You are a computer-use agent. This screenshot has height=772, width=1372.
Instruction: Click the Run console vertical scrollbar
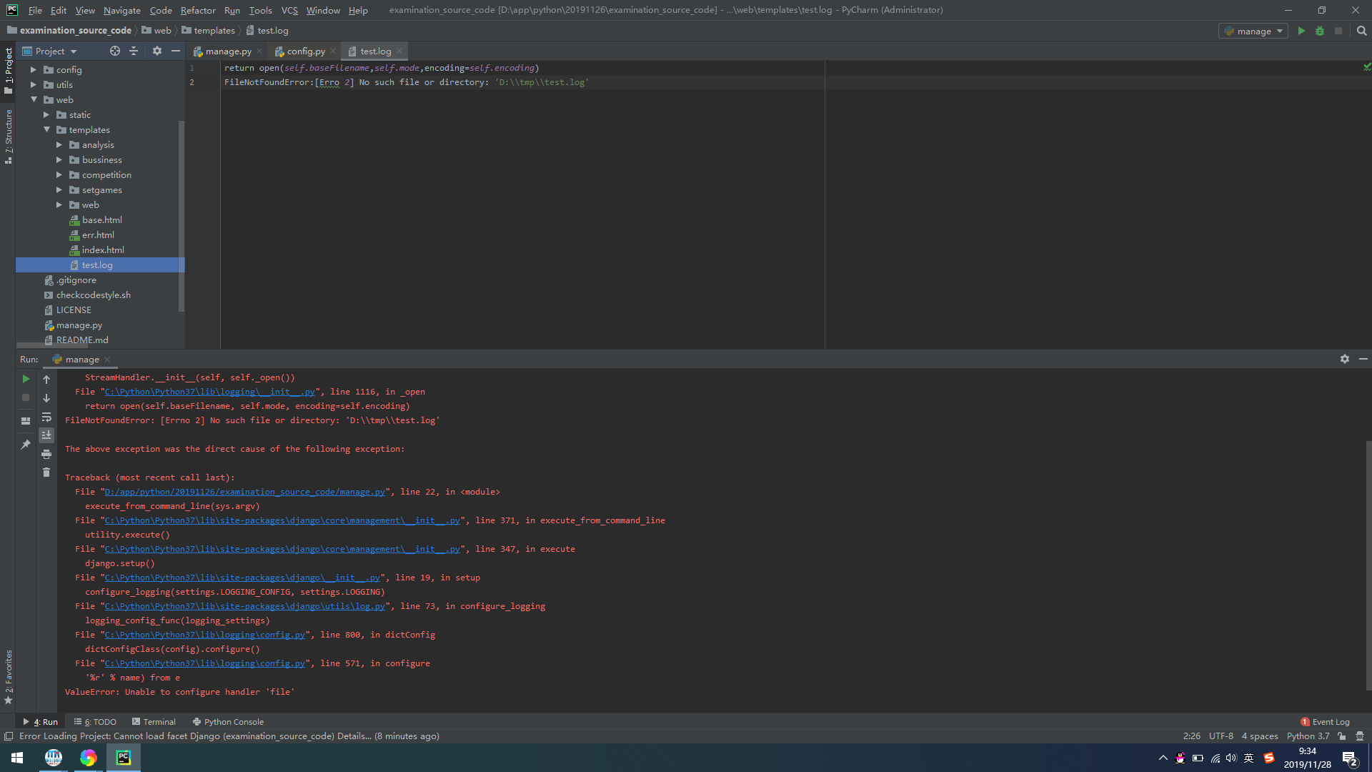(1368, 565)
